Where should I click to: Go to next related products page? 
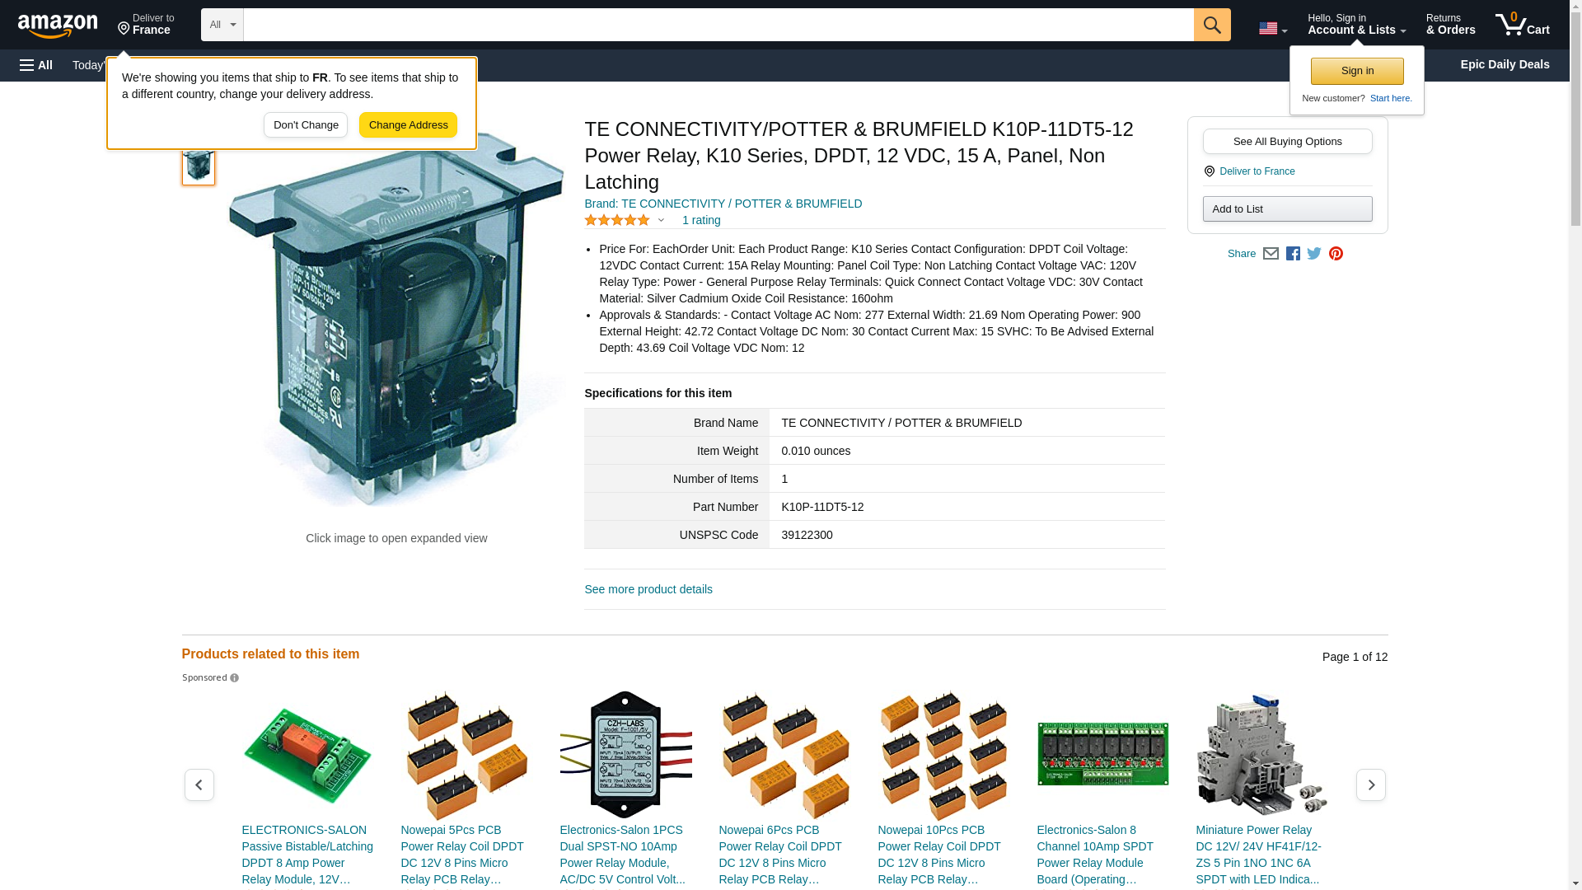tap(1370, 785)
